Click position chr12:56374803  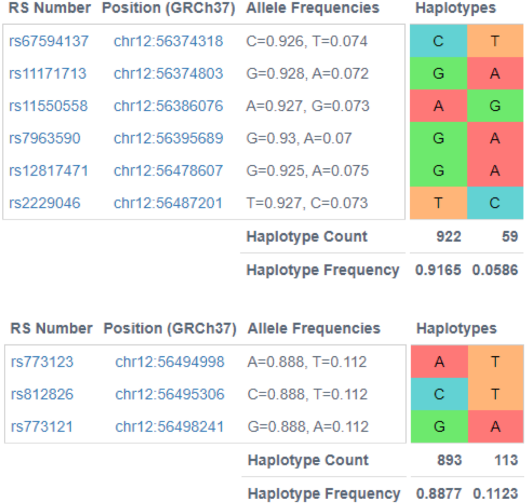click(x=168, y=74)
